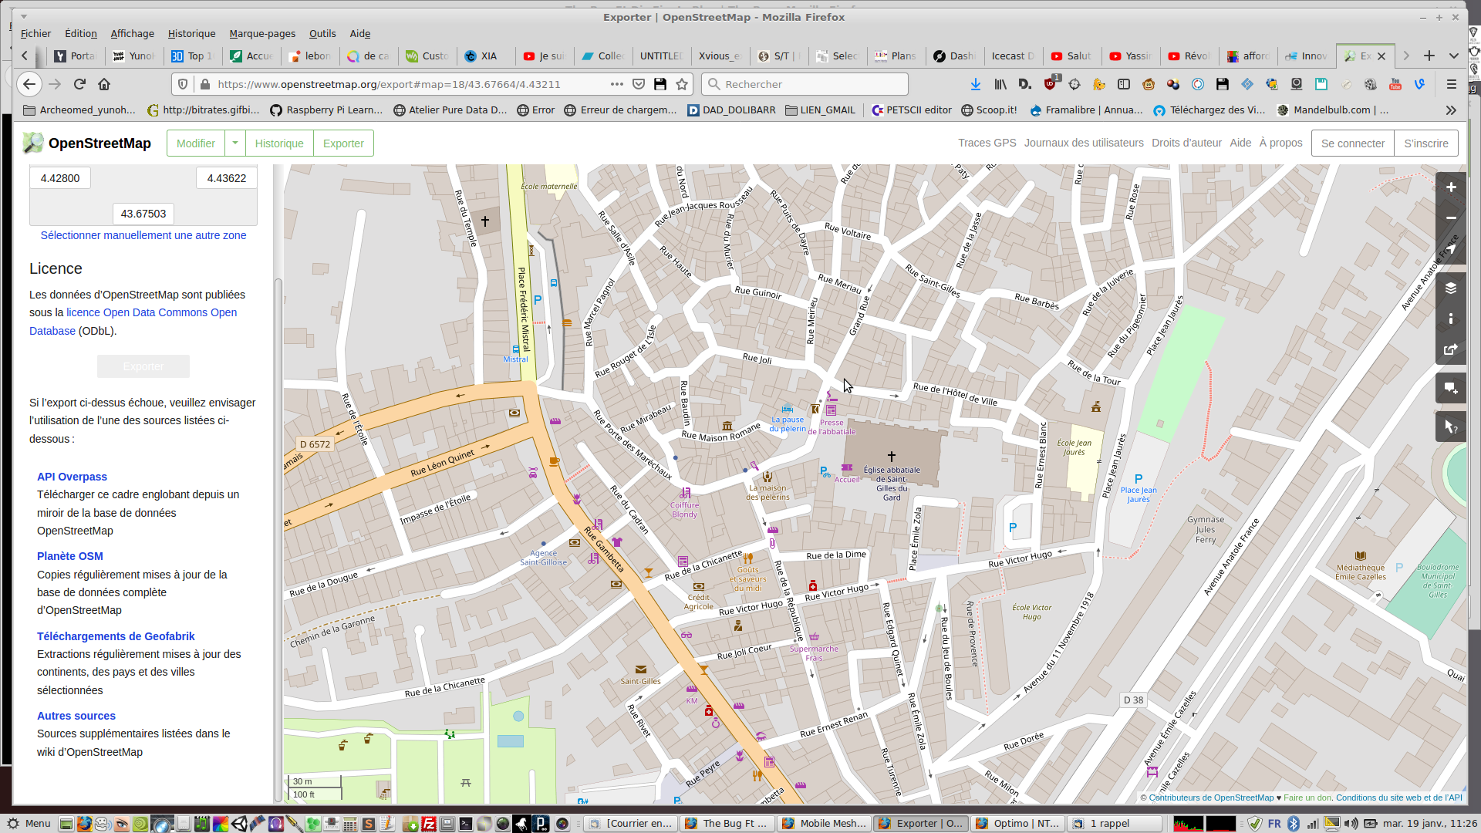1481x833 pixels.
Task: Zoom in on the map
Action: coord(1450,187)
